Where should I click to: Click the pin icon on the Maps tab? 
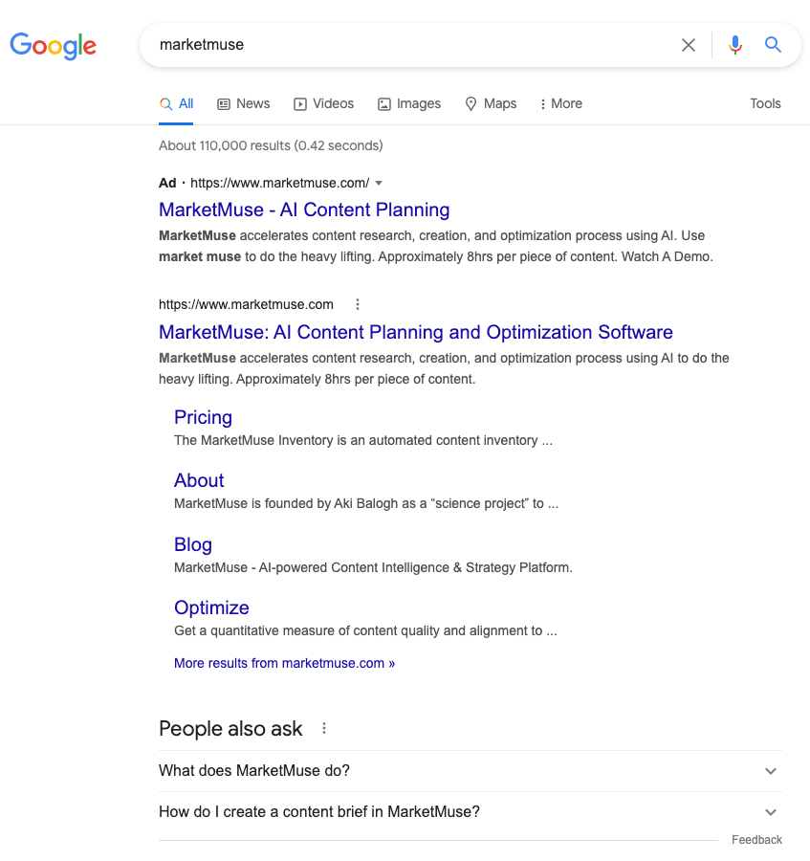tap(471, 103)
